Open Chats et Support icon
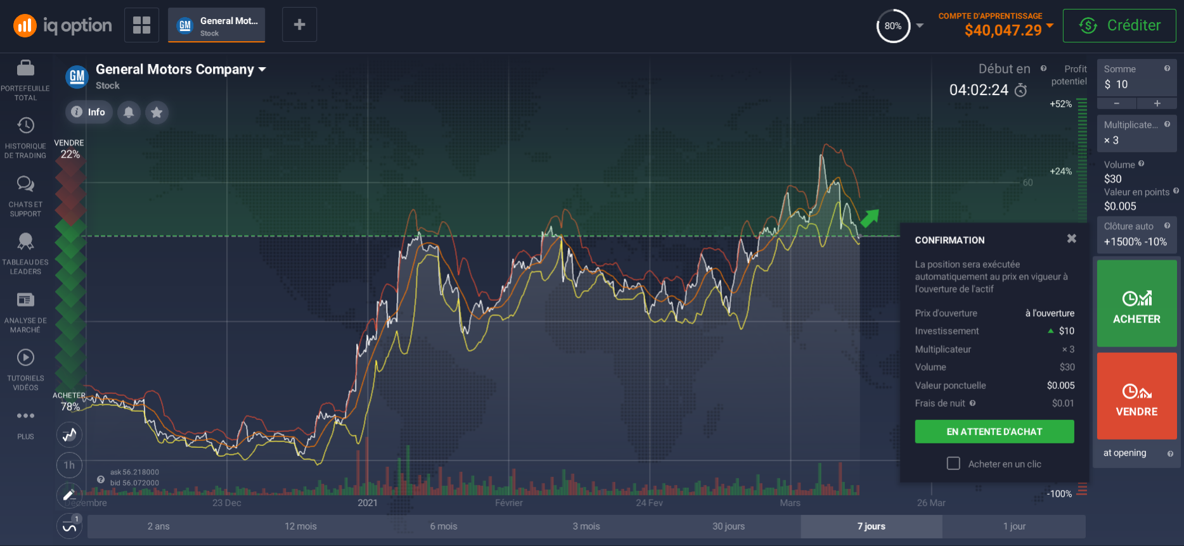The width and height of the screenshot is (1184, 546). click(25, 184)
